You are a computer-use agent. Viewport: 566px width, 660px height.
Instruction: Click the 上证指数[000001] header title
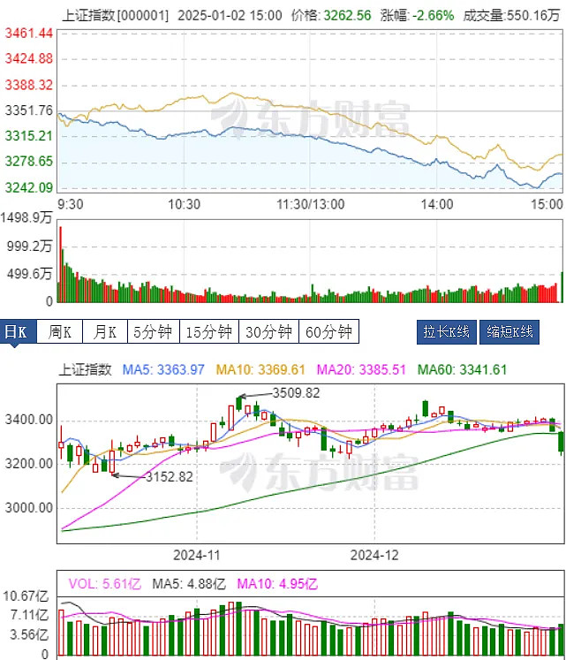point(115,15)
